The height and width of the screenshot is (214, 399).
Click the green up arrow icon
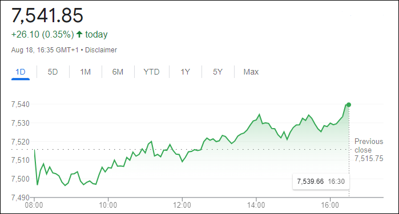click(79, 34)
